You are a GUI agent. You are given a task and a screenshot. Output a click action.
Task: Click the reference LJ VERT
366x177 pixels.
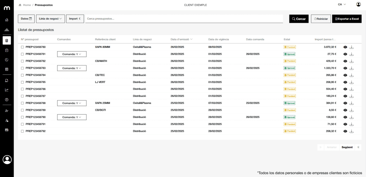coord(100,82)
